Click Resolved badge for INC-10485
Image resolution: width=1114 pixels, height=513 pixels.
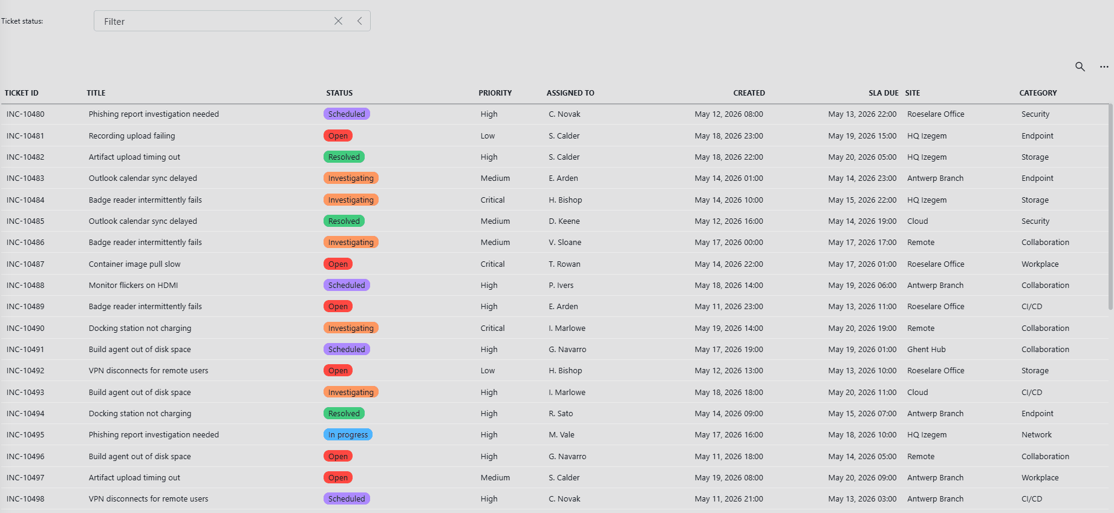pyautogui.click(x=344, y=221)
